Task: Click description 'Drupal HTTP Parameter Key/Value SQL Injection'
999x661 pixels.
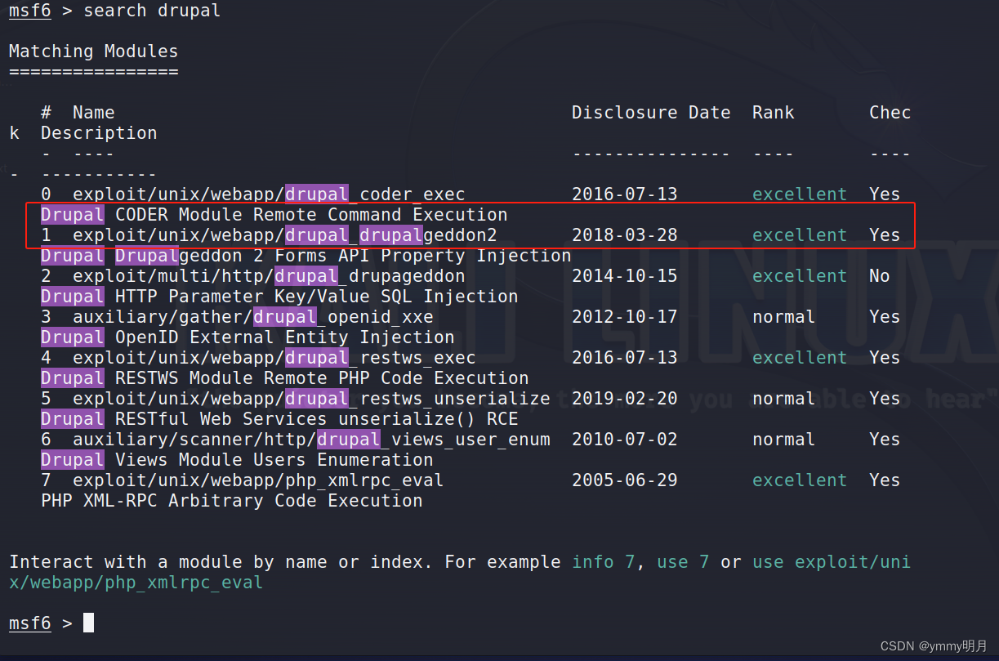Action: 279,297
